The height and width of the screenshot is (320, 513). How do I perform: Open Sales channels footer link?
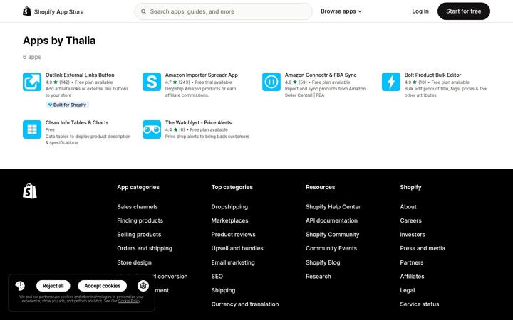(138, 207)
